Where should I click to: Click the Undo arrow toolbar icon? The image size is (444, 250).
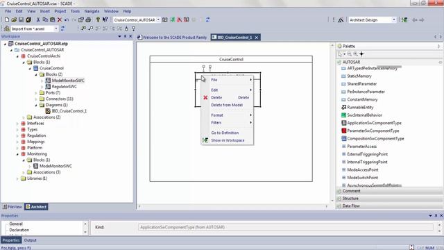tap(67, 20)
